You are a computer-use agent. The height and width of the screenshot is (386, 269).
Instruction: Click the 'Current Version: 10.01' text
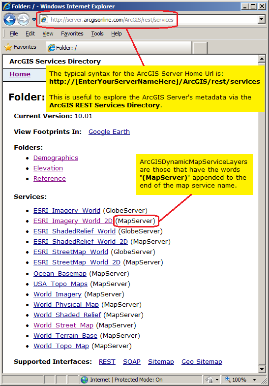tap(53, 116)
